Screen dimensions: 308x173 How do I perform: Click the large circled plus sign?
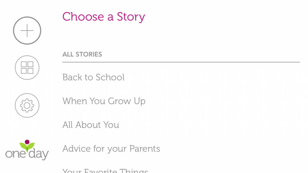point(27,31)
